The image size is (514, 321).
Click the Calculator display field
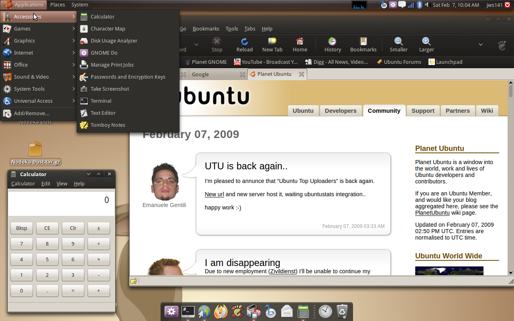pyautogui.click(x=61, y=204)
